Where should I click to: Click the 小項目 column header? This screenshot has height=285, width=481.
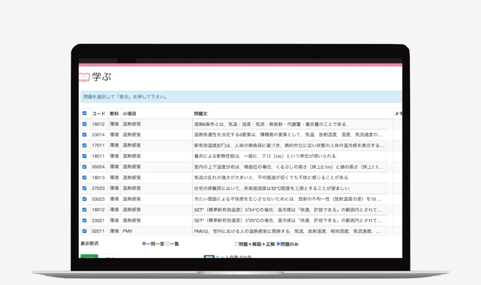click(x=129, y=114)
